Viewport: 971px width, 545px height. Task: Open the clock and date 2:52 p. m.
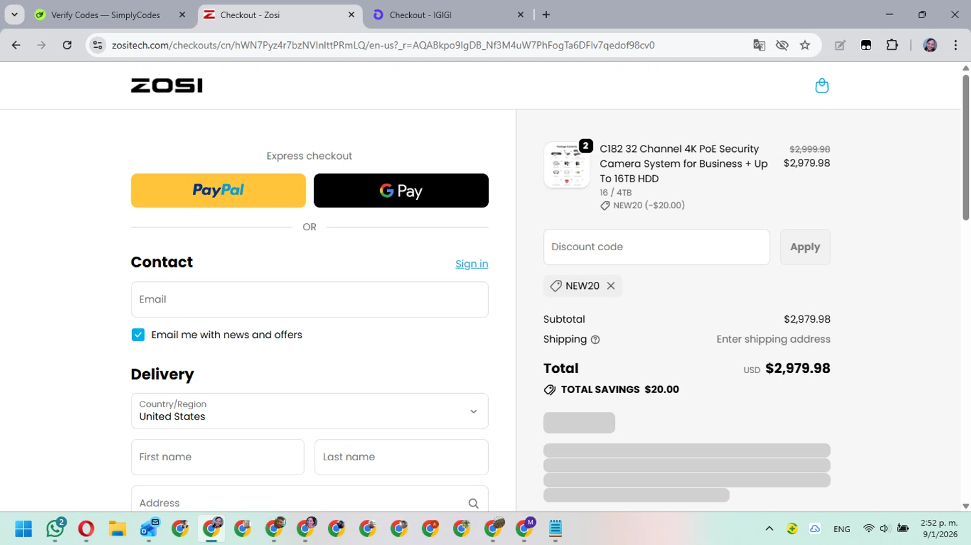939,529
